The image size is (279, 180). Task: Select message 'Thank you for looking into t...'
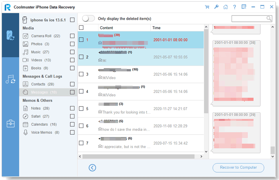pos(141,109)
